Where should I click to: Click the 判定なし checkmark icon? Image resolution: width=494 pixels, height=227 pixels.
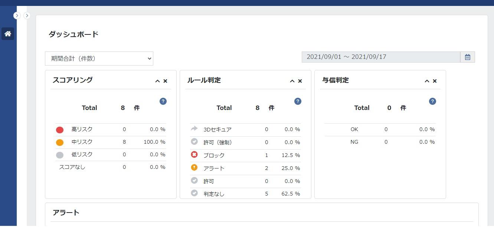coord(194,193)
